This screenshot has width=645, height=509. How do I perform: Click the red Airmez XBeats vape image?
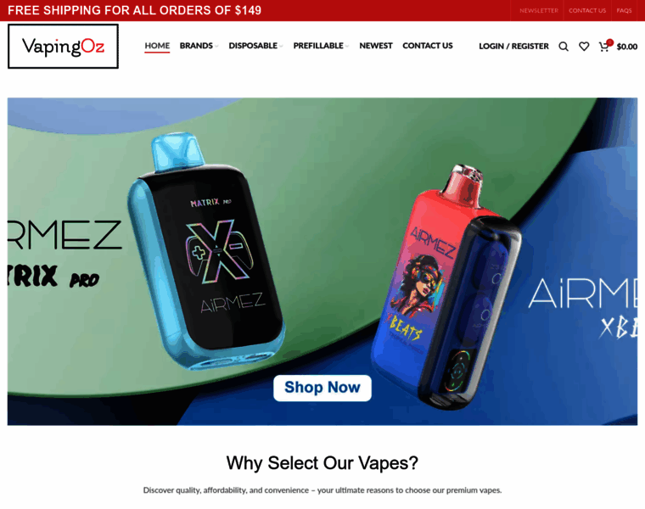[446, 288]
